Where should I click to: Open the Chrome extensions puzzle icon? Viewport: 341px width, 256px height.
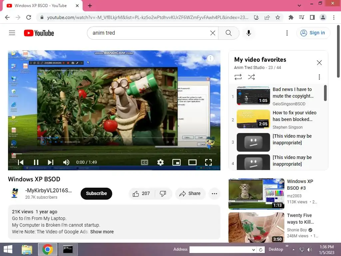point(291,17)
